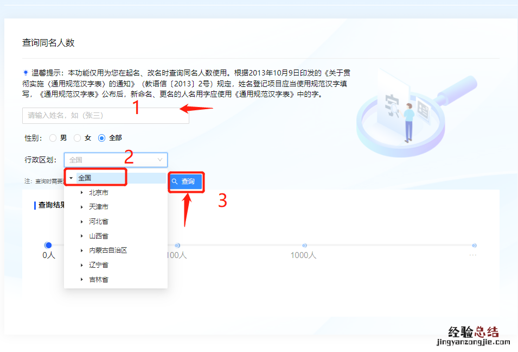Expand the 吉林省 node arrow
The image size is (518, 352).
tap(81, 280)
